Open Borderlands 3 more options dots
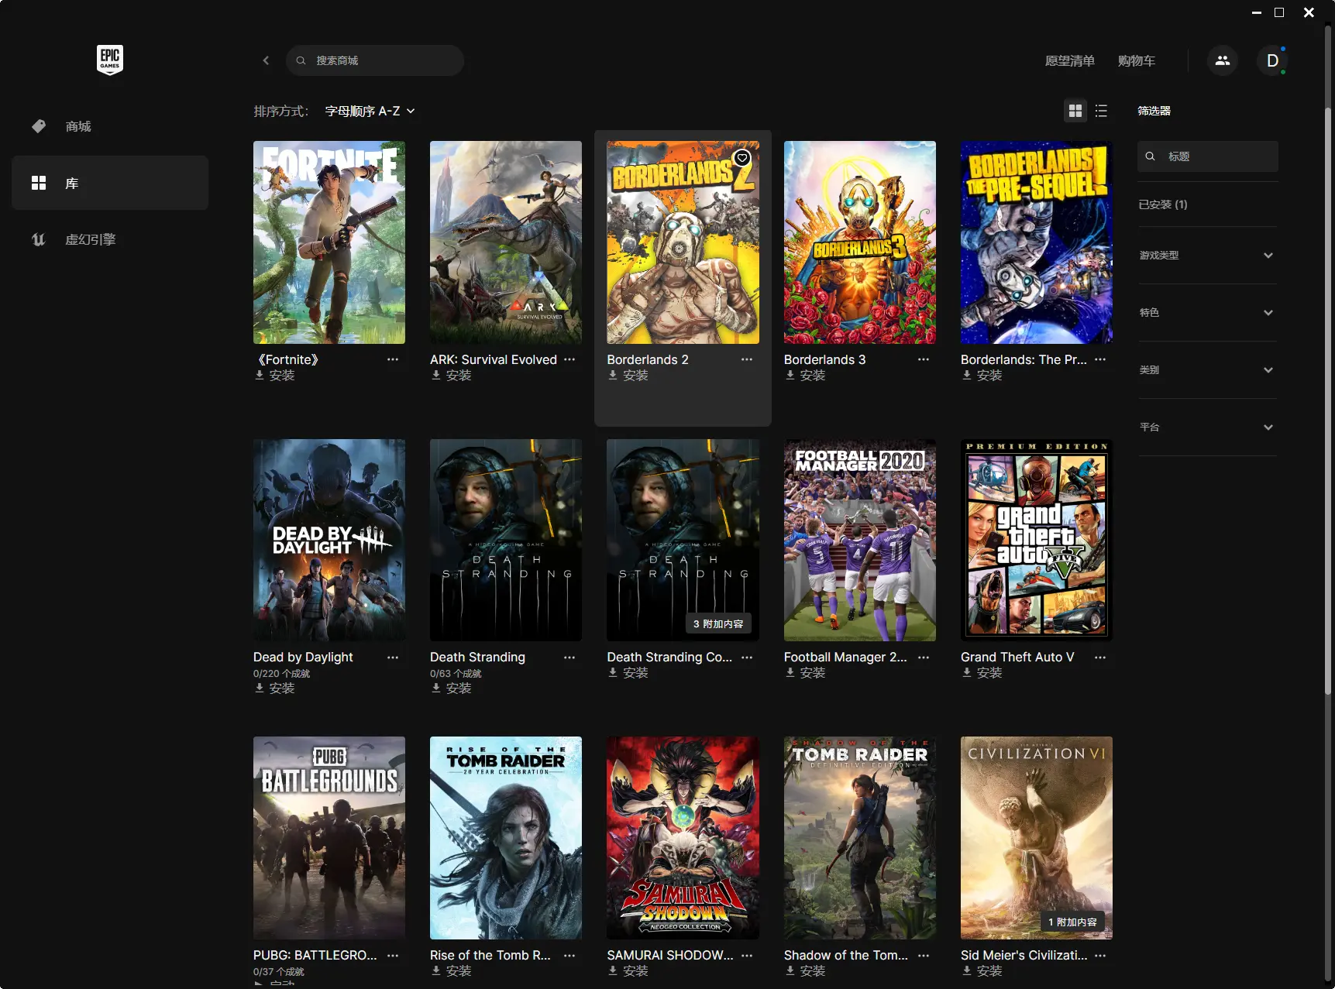The width and height of the screenshot is (1335, 989). (924, 359)
